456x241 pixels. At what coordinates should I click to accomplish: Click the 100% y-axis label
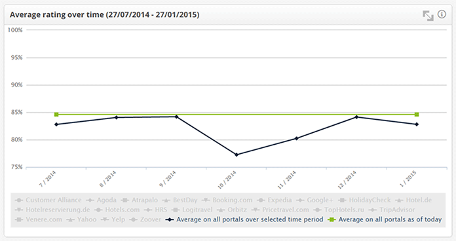[15, 30]
